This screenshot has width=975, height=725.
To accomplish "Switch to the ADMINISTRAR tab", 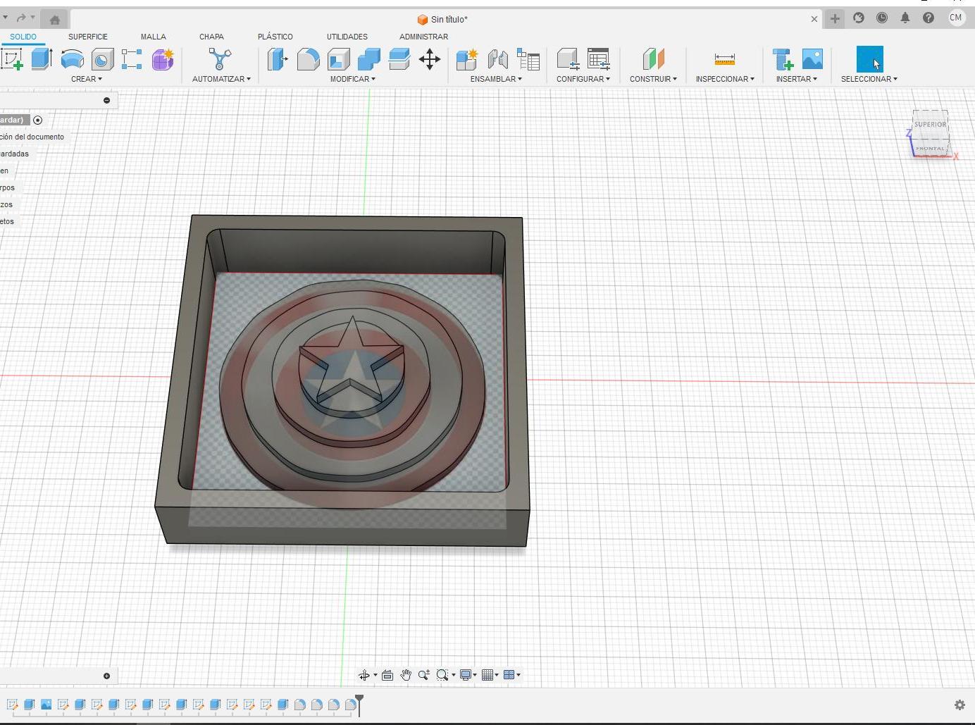I will [423, 37].
